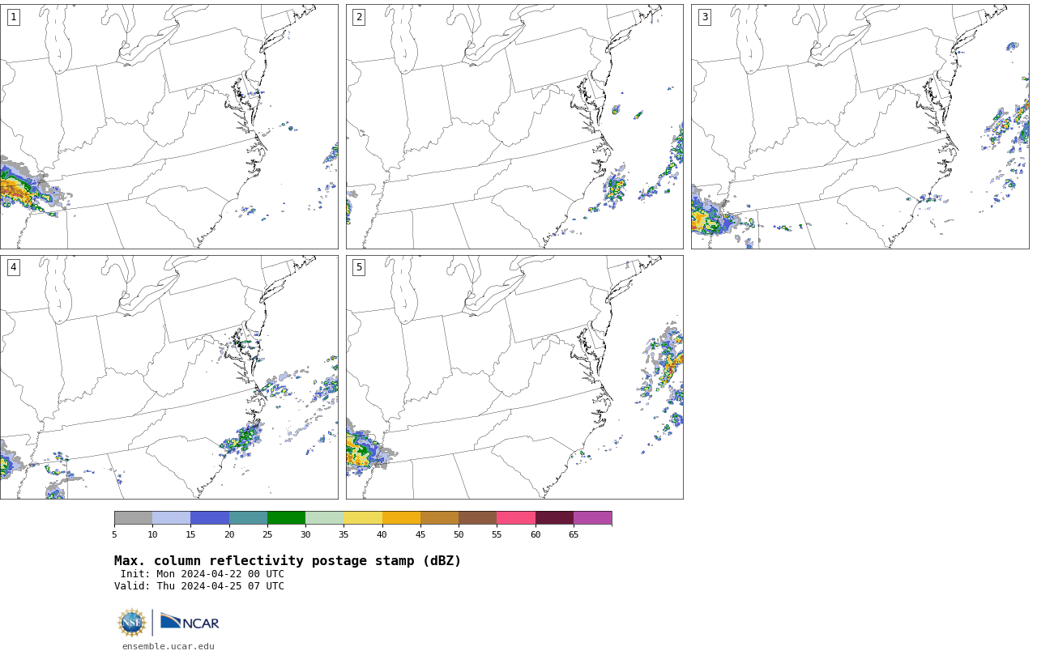Image resolution: width=1037 pixels, height=655 pixels.
Task: Click the colorbar tick label 50
Action: tap(459, 534)
